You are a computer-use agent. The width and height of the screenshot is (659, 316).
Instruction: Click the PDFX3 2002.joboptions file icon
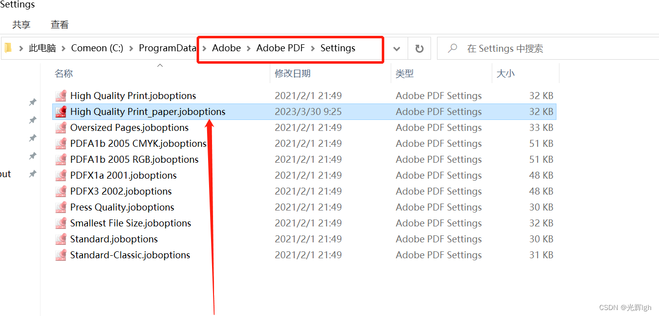click(x=61, y=191)
